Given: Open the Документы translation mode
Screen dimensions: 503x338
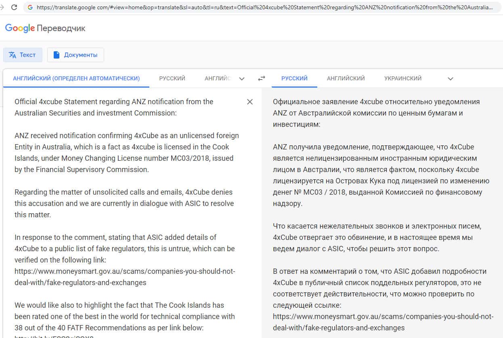Looking at the screenshot, I should click(x=75, y=55).
